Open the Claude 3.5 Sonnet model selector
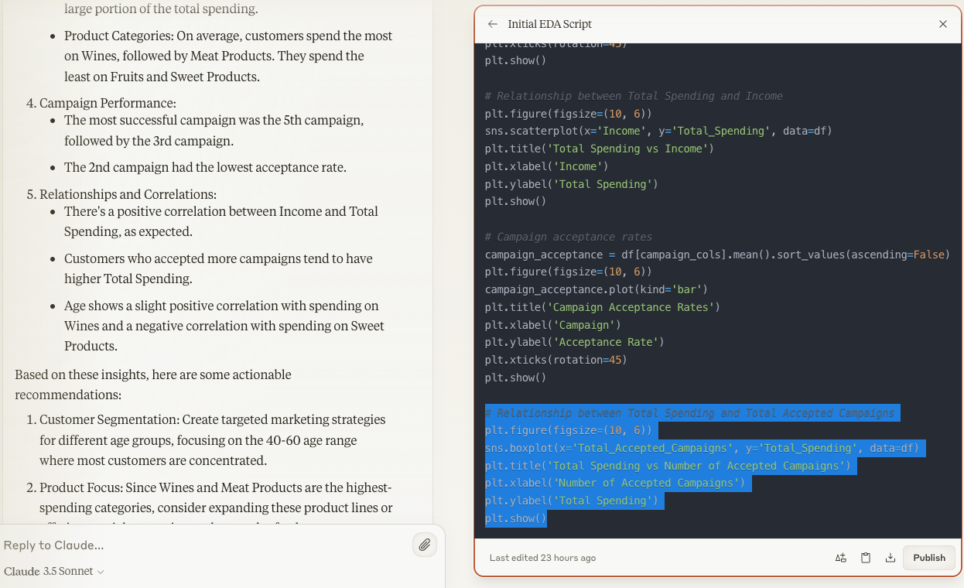Image resolution: width=964 pixels, height=588 pixels. (x=54, y=571)
